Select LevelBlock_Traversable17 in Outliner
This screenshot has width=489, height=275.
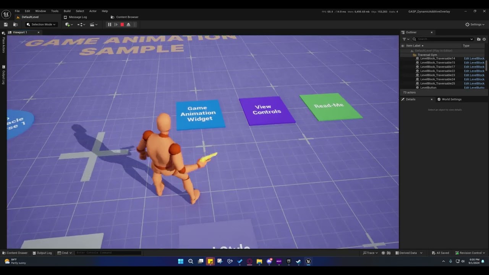coord(437,67)
